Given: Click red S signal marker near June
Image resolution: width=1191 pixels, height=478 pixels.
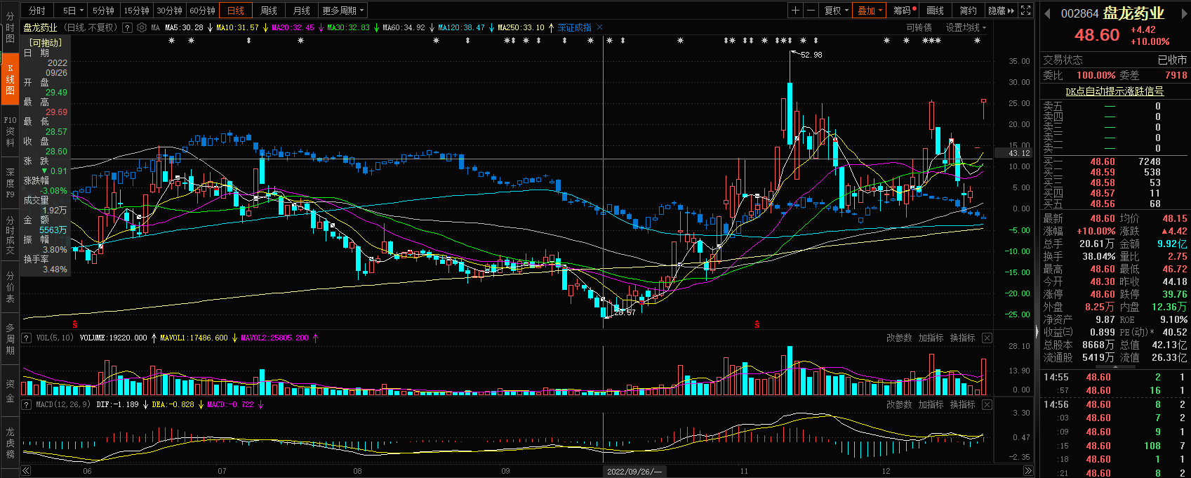Looking at the screenshot, I should pos(75,324).
